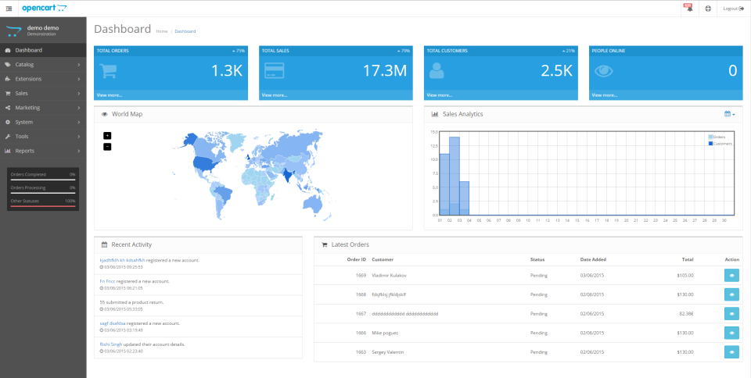Toggle Orders series in chart legend
The width and height of the screenshot is (751, 378).
(717, 137)
